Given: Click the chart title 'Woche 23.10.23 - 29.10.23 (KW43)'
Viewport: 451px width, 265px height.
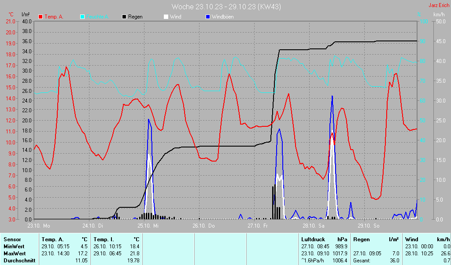Looking at the screenshot, I should (226, 7).
